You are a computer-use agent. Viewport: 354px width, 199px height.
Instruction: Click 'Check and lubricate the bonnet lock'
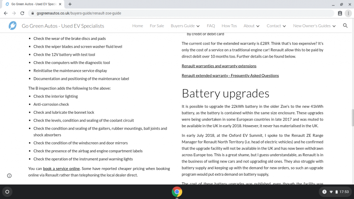pos(64,112)
